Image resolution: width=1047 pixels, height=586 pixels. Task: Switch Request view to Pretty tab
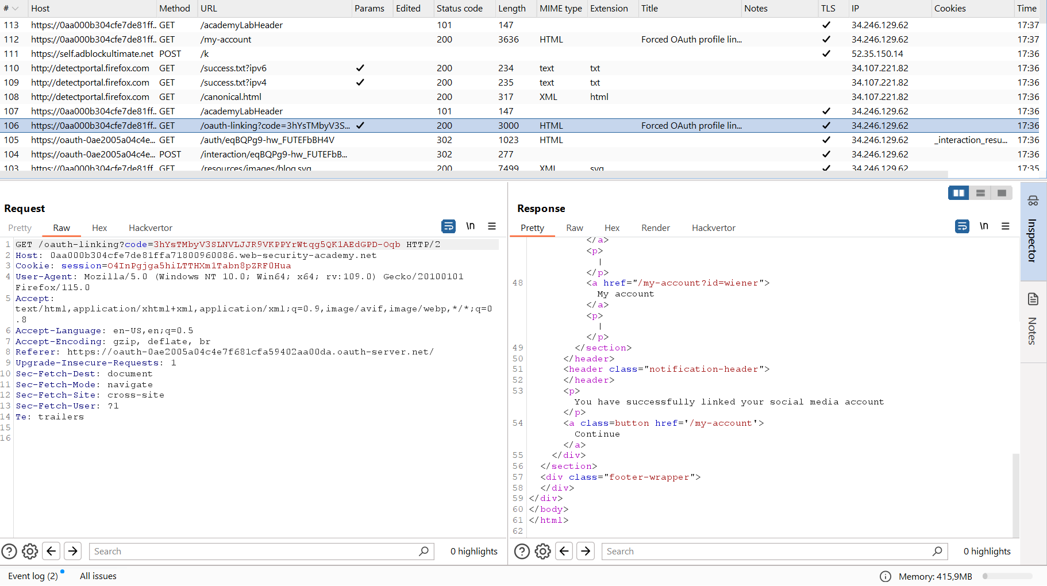20,228
